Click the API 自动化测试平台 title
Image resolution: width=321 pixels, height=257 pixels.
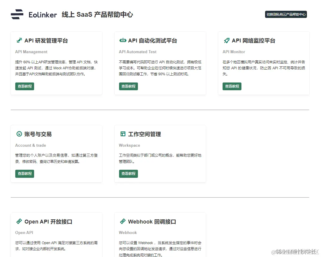153,40
